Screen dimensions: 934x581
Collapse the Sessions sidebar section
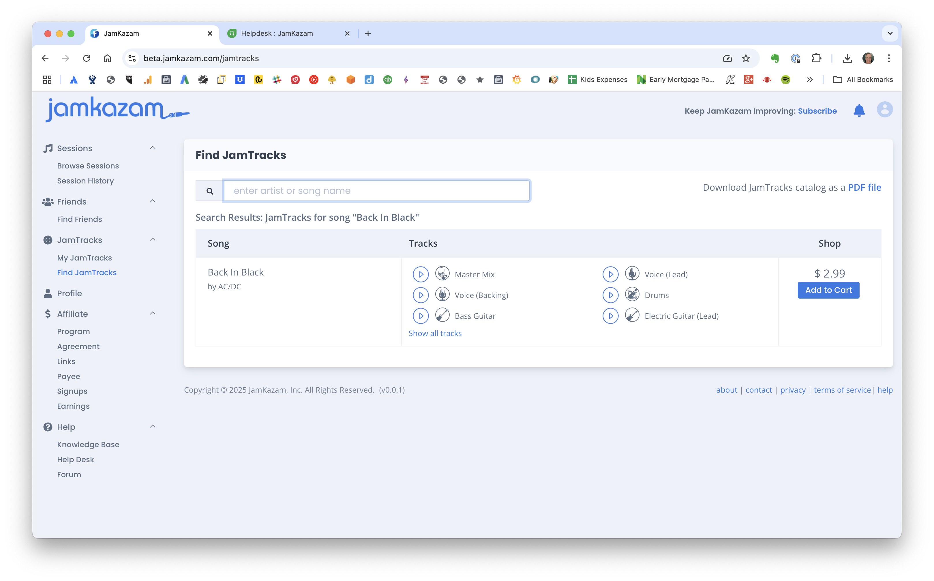tap(153, 148)
